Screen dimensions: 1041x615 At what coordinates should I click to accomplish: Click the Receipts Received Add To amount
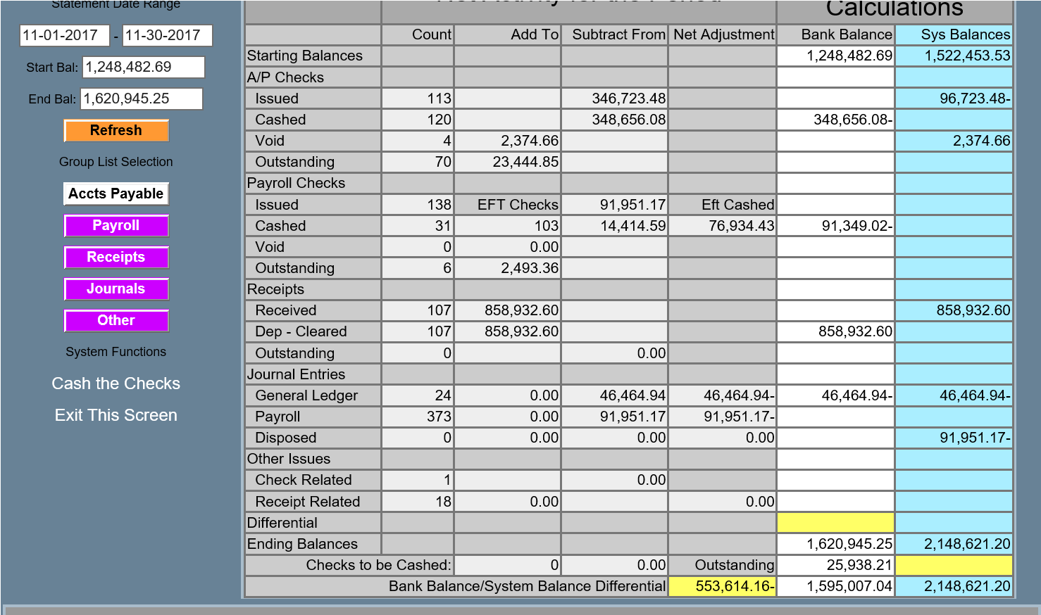point(508,310)
